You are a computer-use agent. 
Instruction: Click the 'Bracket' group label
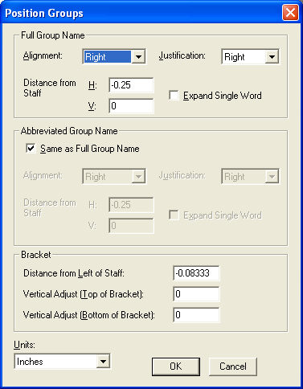click(36, 255)
